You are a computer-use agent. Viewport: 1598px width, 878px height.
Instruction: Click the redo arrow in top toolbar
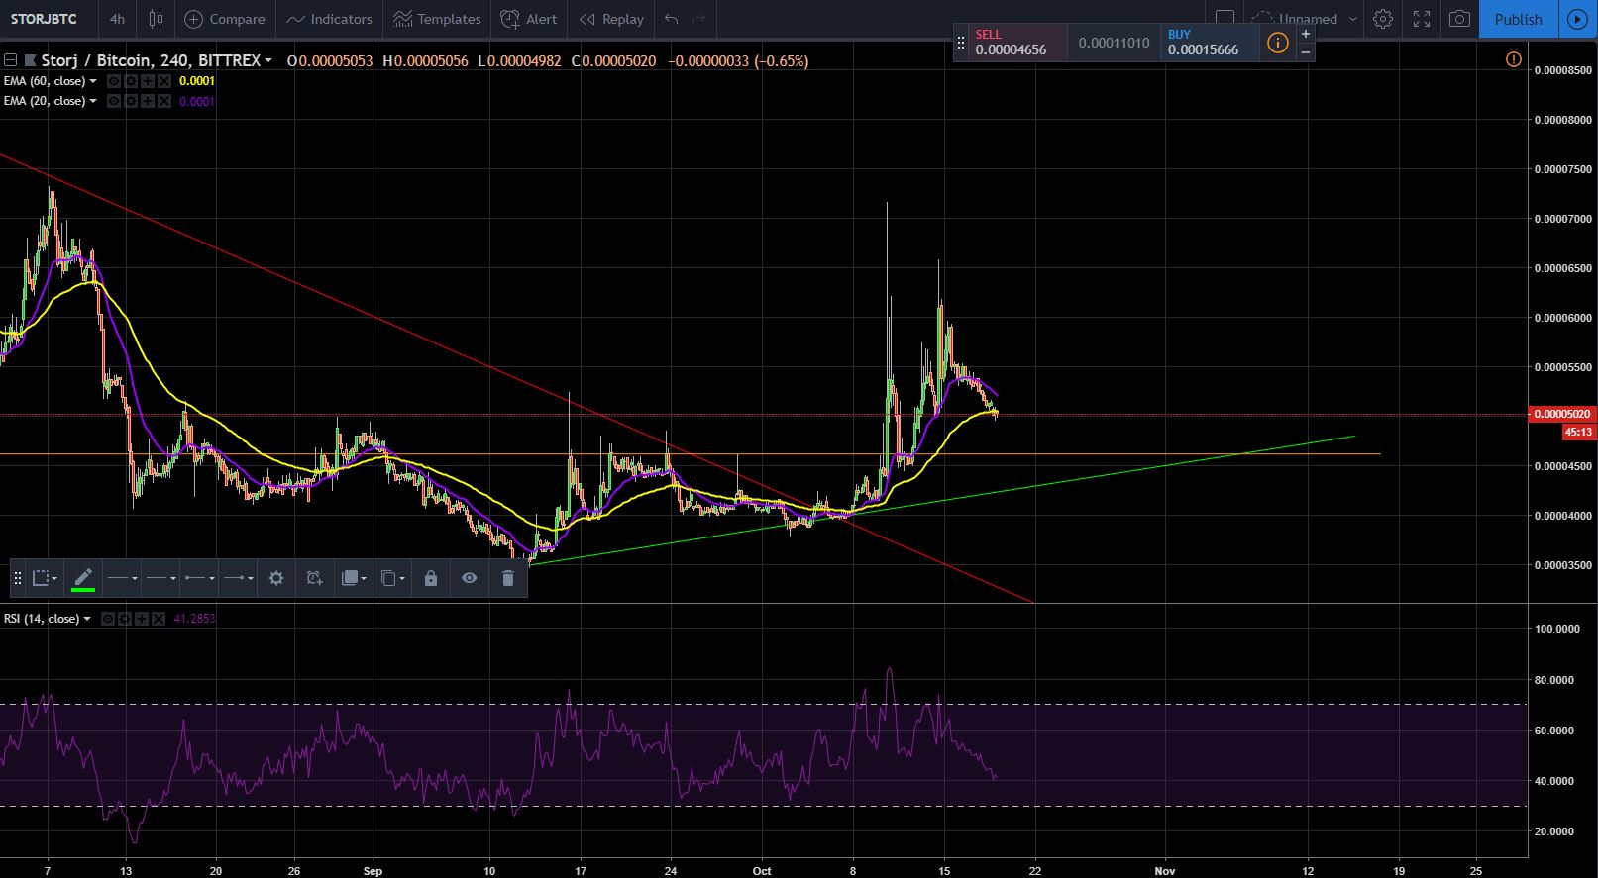tap(699, 19)
